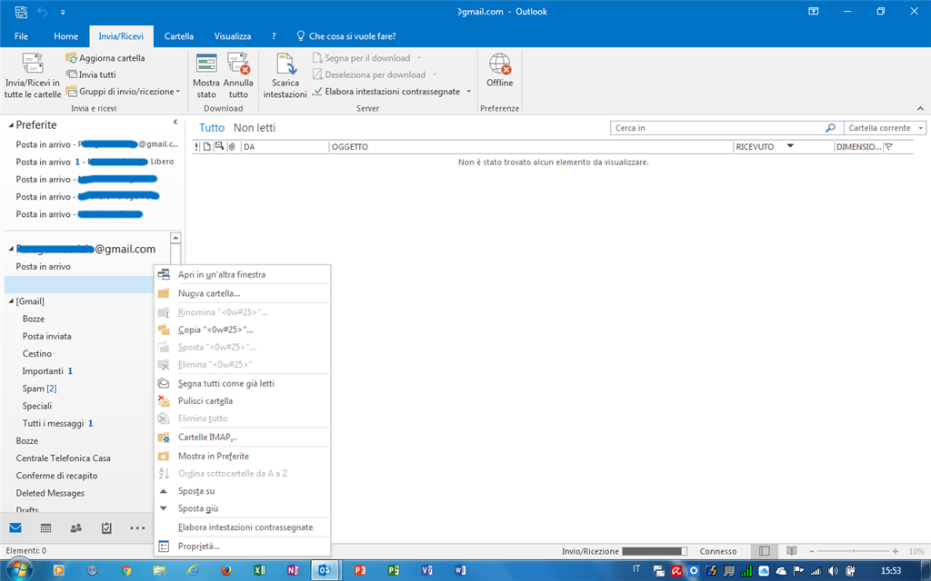The width and height of the screenshot is (931, 581).
Task: Click the filter funnel column icon
Action: coord(889,146)
